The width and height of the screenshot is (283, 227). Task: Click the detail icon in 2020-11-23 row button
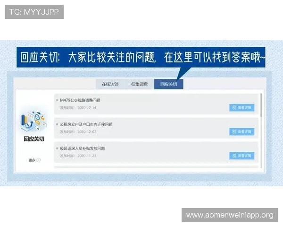pos(234,156)
